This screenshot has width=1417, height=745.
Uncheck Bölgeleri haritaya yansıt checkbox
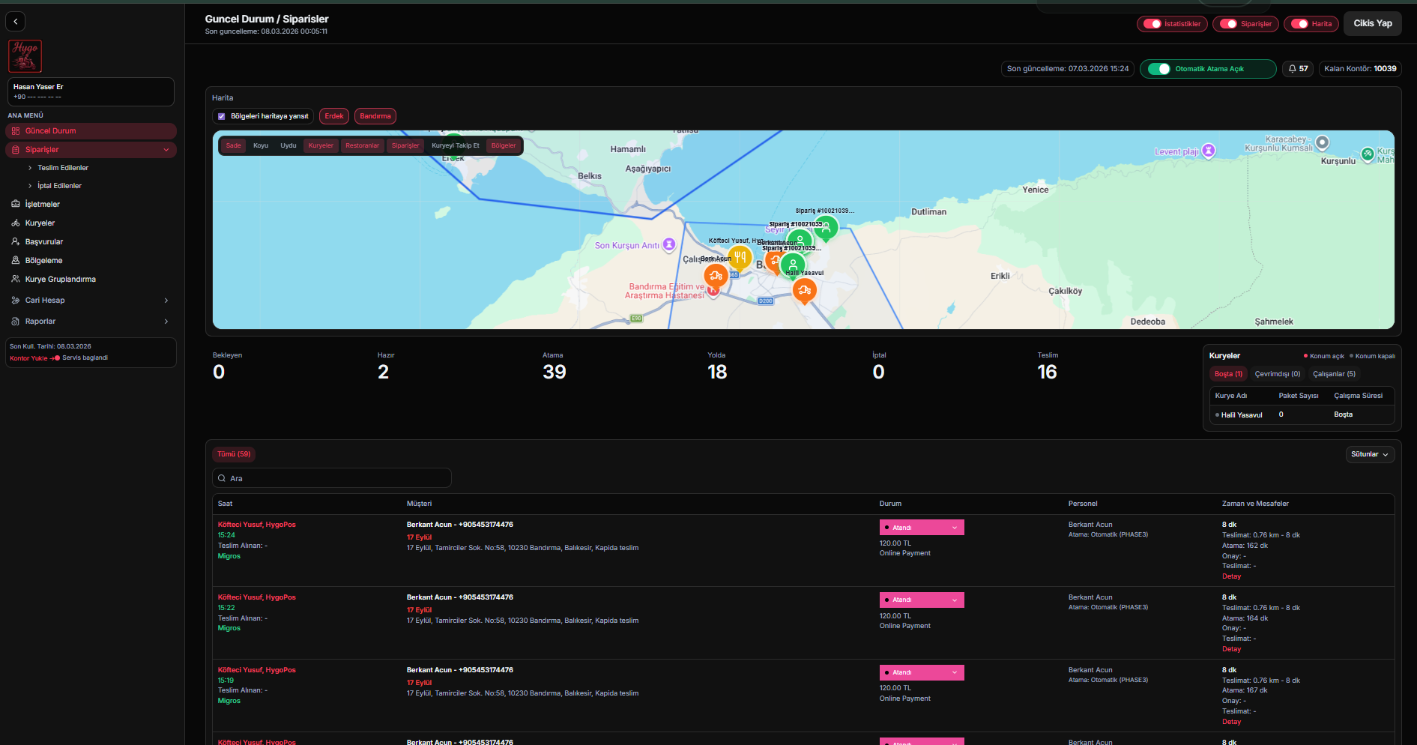(x=221, y=116)
